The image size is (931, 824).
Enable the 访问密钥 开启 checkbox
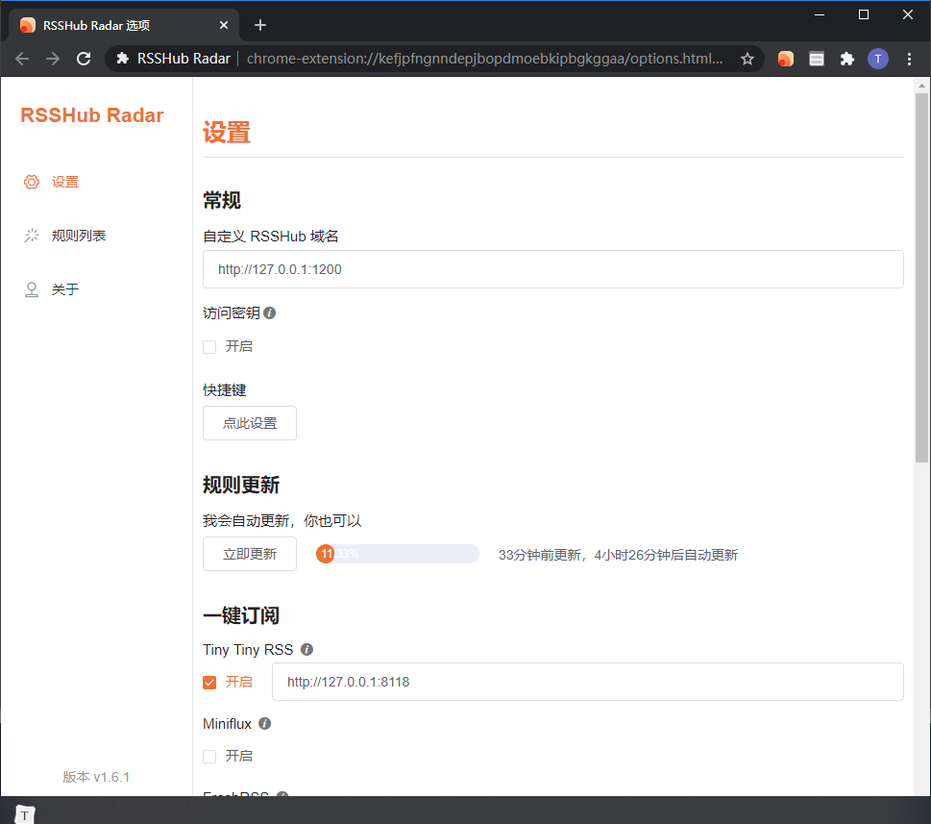click(x=209, y=347)
